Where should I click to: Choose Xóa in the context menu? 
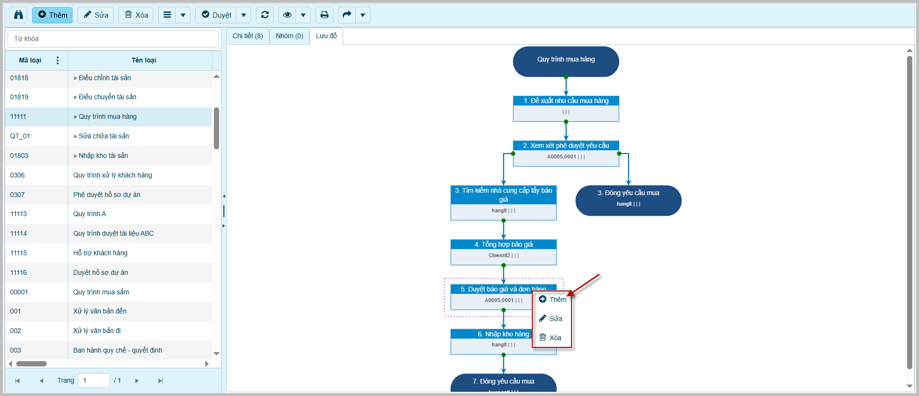[x=551, y=338]
